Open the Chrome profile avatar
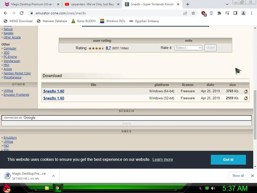The height and width of the screenshot is (193, 257). 243,13
